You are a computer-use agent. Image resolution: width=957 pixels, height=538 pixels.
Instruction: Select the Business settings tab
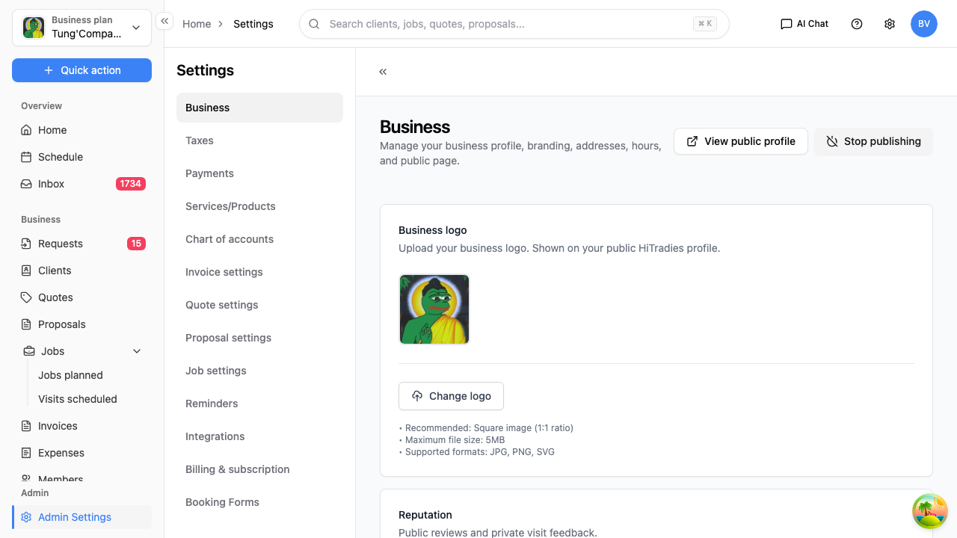point(259,108)
